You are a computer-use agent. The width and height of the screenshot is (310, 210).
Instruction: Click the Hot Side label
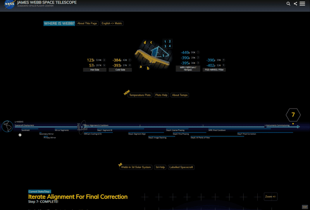[95, 70]
